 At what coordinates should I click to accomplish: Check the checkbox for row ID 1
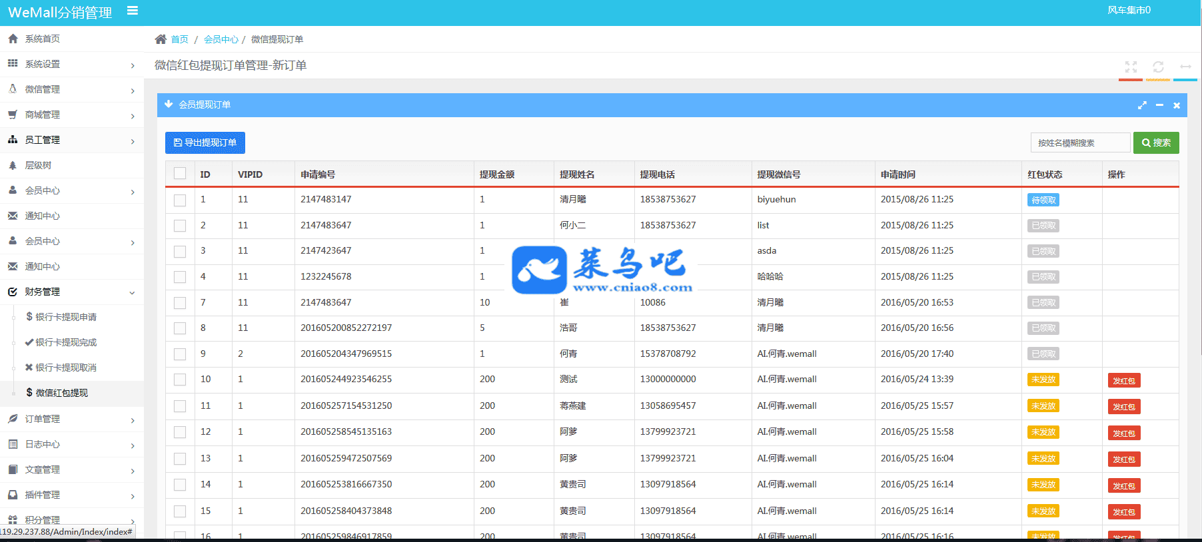pos(180,200)
